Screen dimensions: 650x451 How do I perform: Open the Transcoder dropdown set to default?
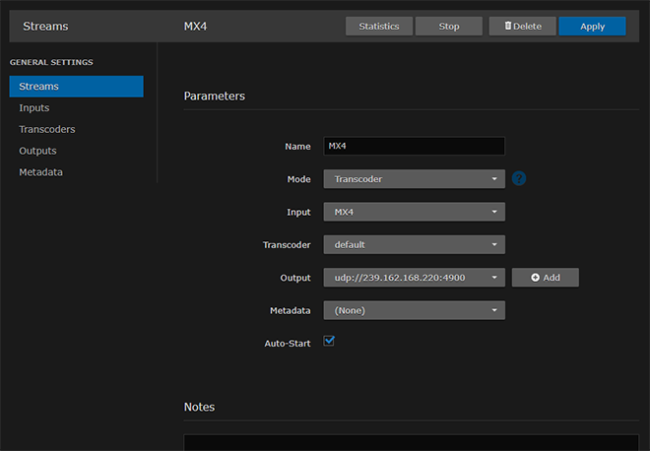414,244
